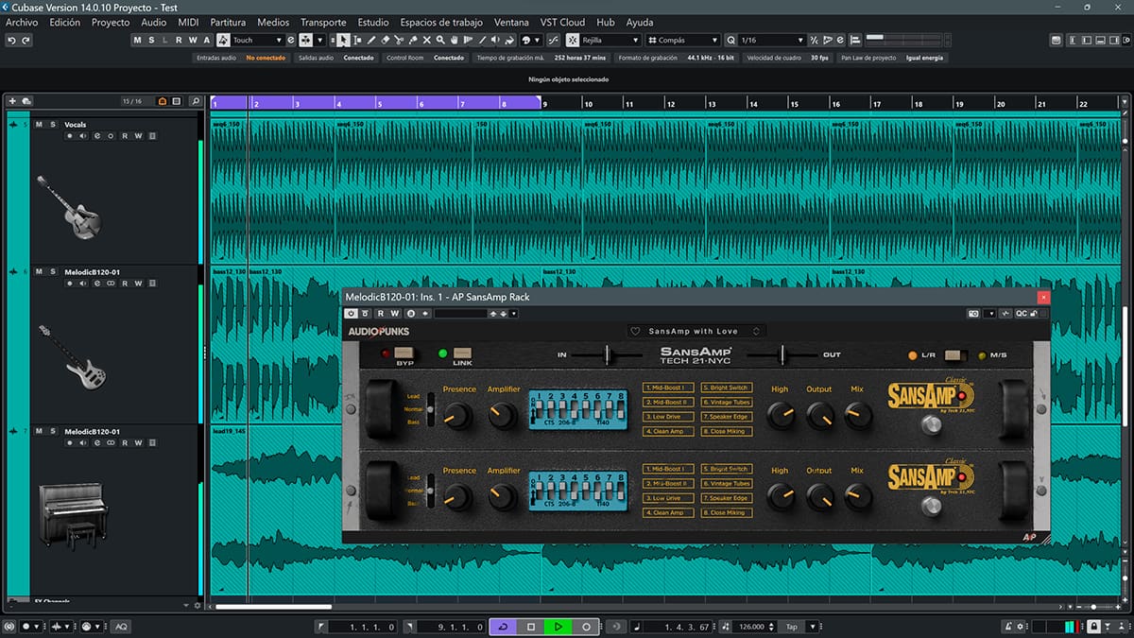The width and height of the screenshot is (1134, 638).
Task: Open the Espacios de trabajo menu
Action: 441,22
